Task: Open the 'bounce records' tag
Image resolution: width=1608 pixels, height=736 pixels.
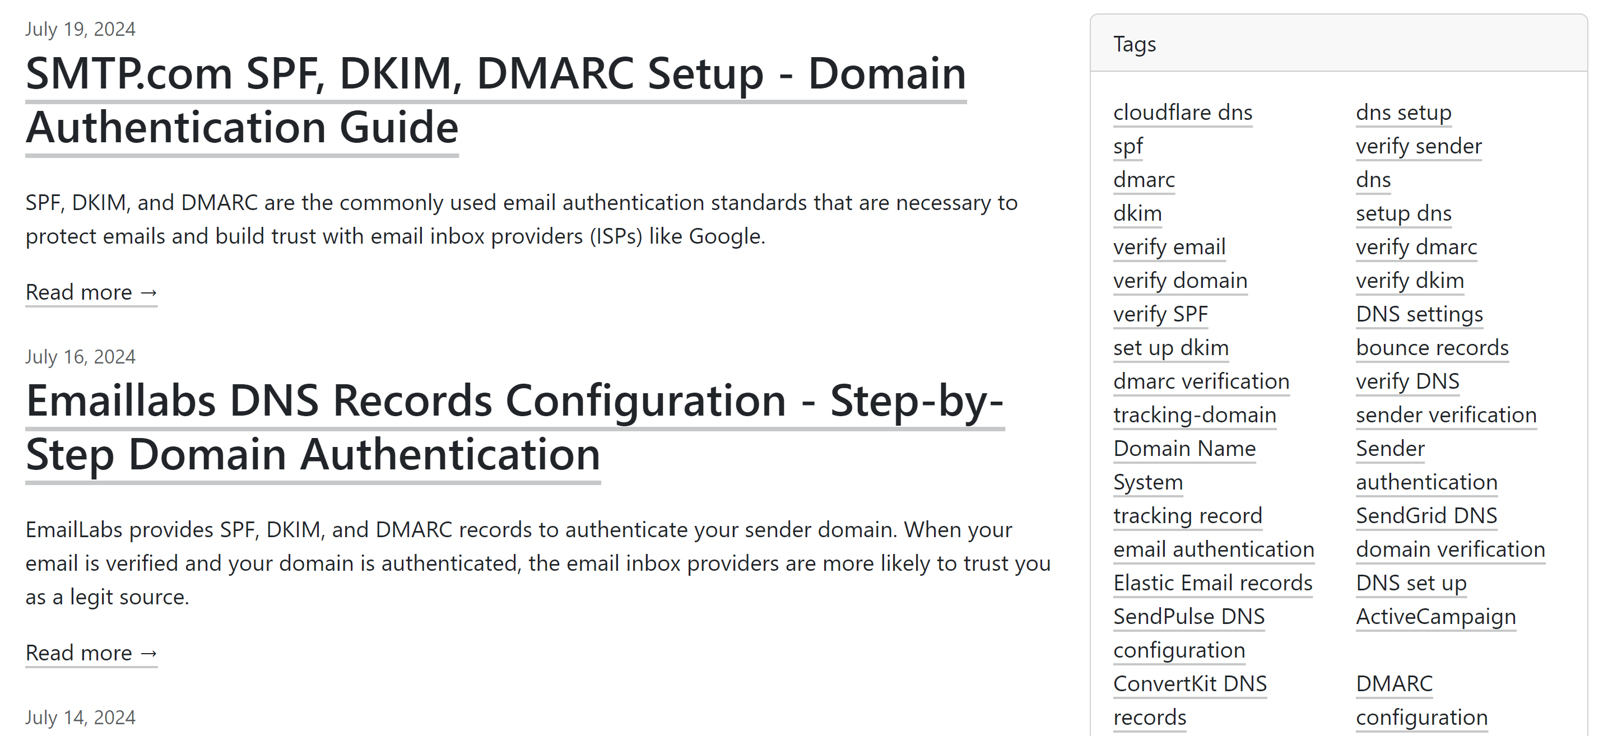Action: pyautogui.click(x=1432, y=348)
